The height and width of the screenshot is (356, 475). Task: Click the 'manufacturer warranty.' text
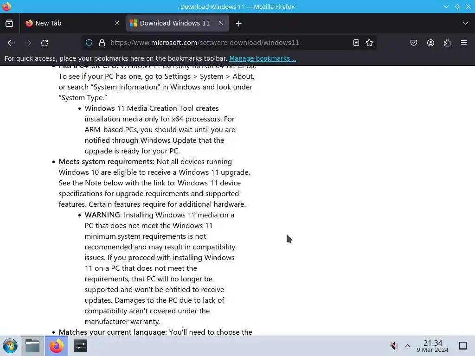coord(122,322)
